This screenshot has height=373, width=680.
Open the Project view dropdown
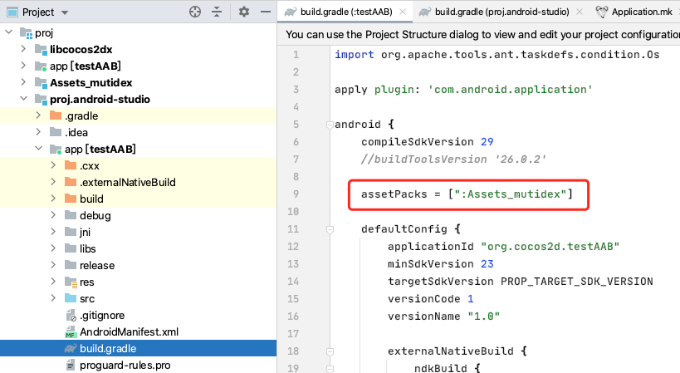tap(65, 12)
